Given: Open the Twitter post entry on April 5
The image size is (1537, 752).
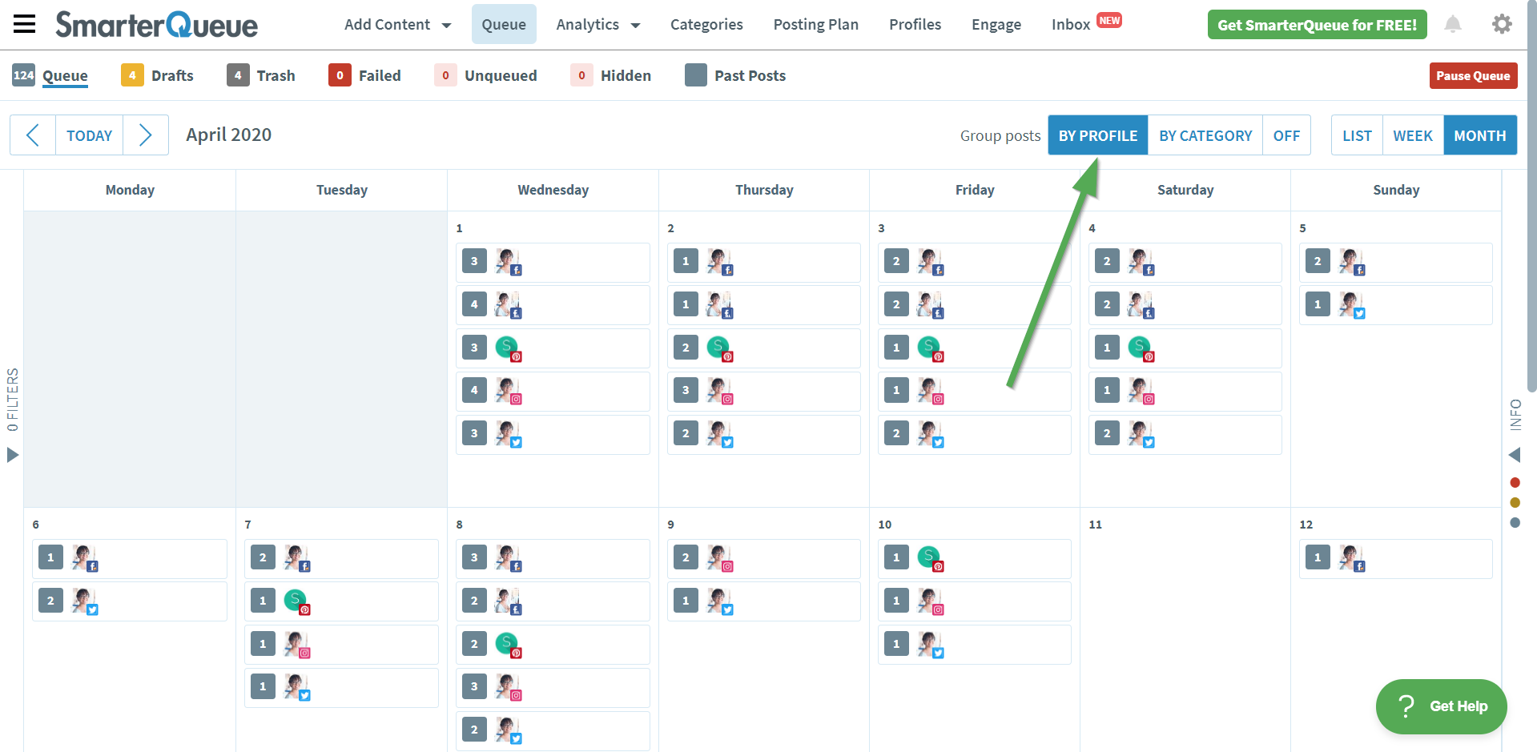Looking at the screenshot, I should pyautogui.click(x=1395, y=305).
